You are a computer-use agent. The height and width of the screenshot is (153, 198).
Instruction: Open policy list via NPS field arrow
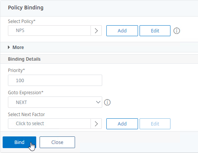tap(96, 31)
